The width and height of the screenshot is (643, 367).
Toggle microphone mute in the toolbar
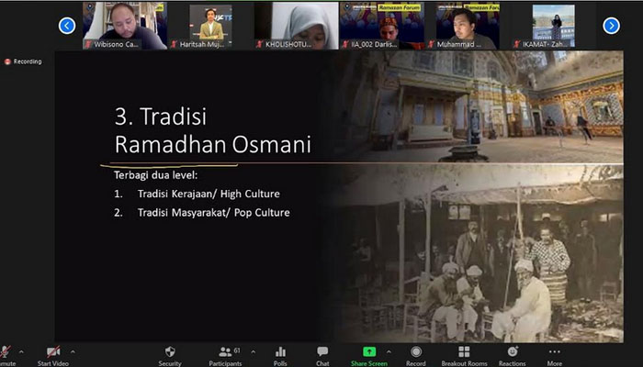coord(6,352)
